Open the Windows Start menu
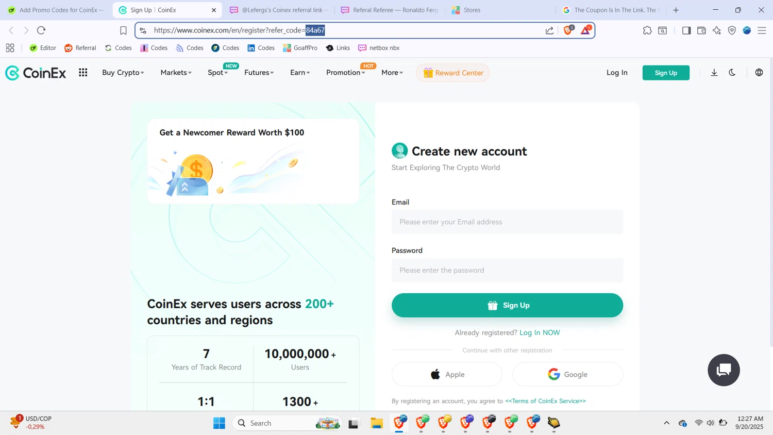Image resolution: width=773 pixels, height=435 pixels. (x=219, y=423)
